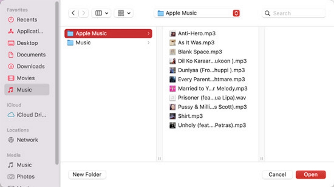
Task: Open the column view options dropdown
Action: [x=101, y=13]
